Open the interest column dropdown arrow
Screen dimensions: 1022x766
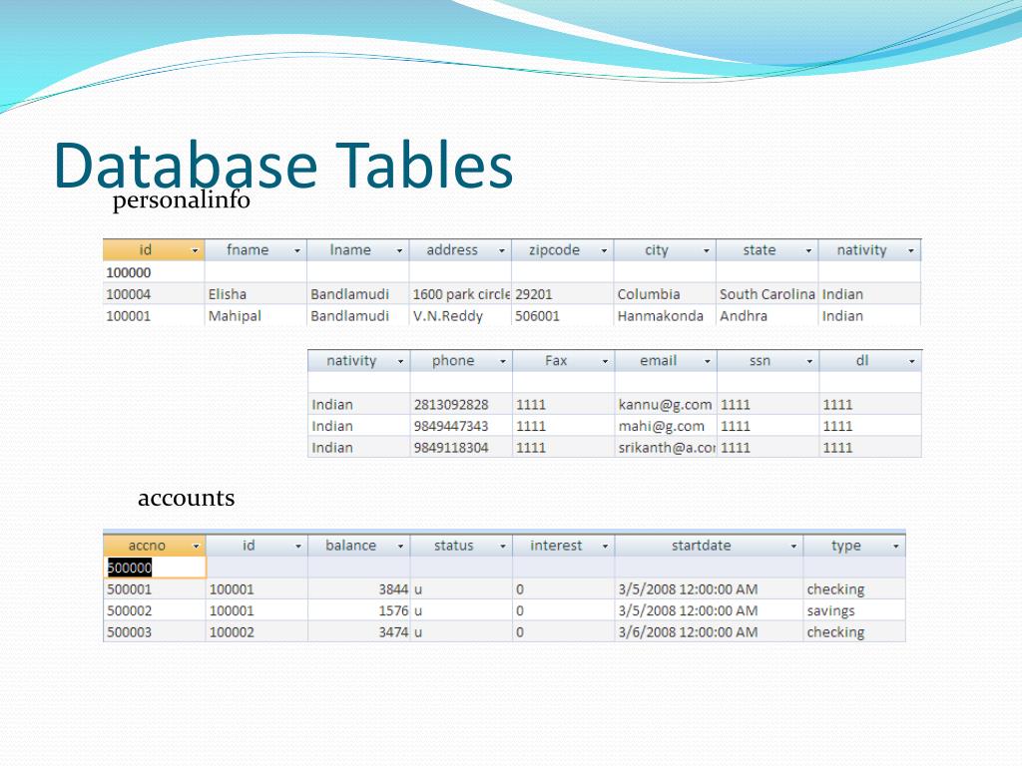(x=605, y=547)
